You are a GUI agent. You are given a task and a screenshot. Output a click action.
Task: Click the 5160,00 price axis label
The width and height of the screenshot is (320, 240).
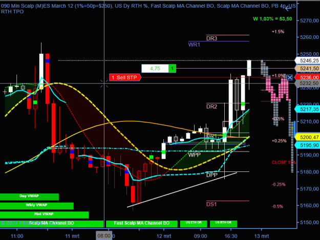coord(309,206)
